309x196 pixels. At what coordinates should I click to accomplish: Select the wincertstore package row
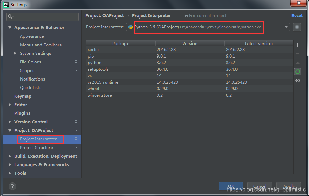(190, 95)
